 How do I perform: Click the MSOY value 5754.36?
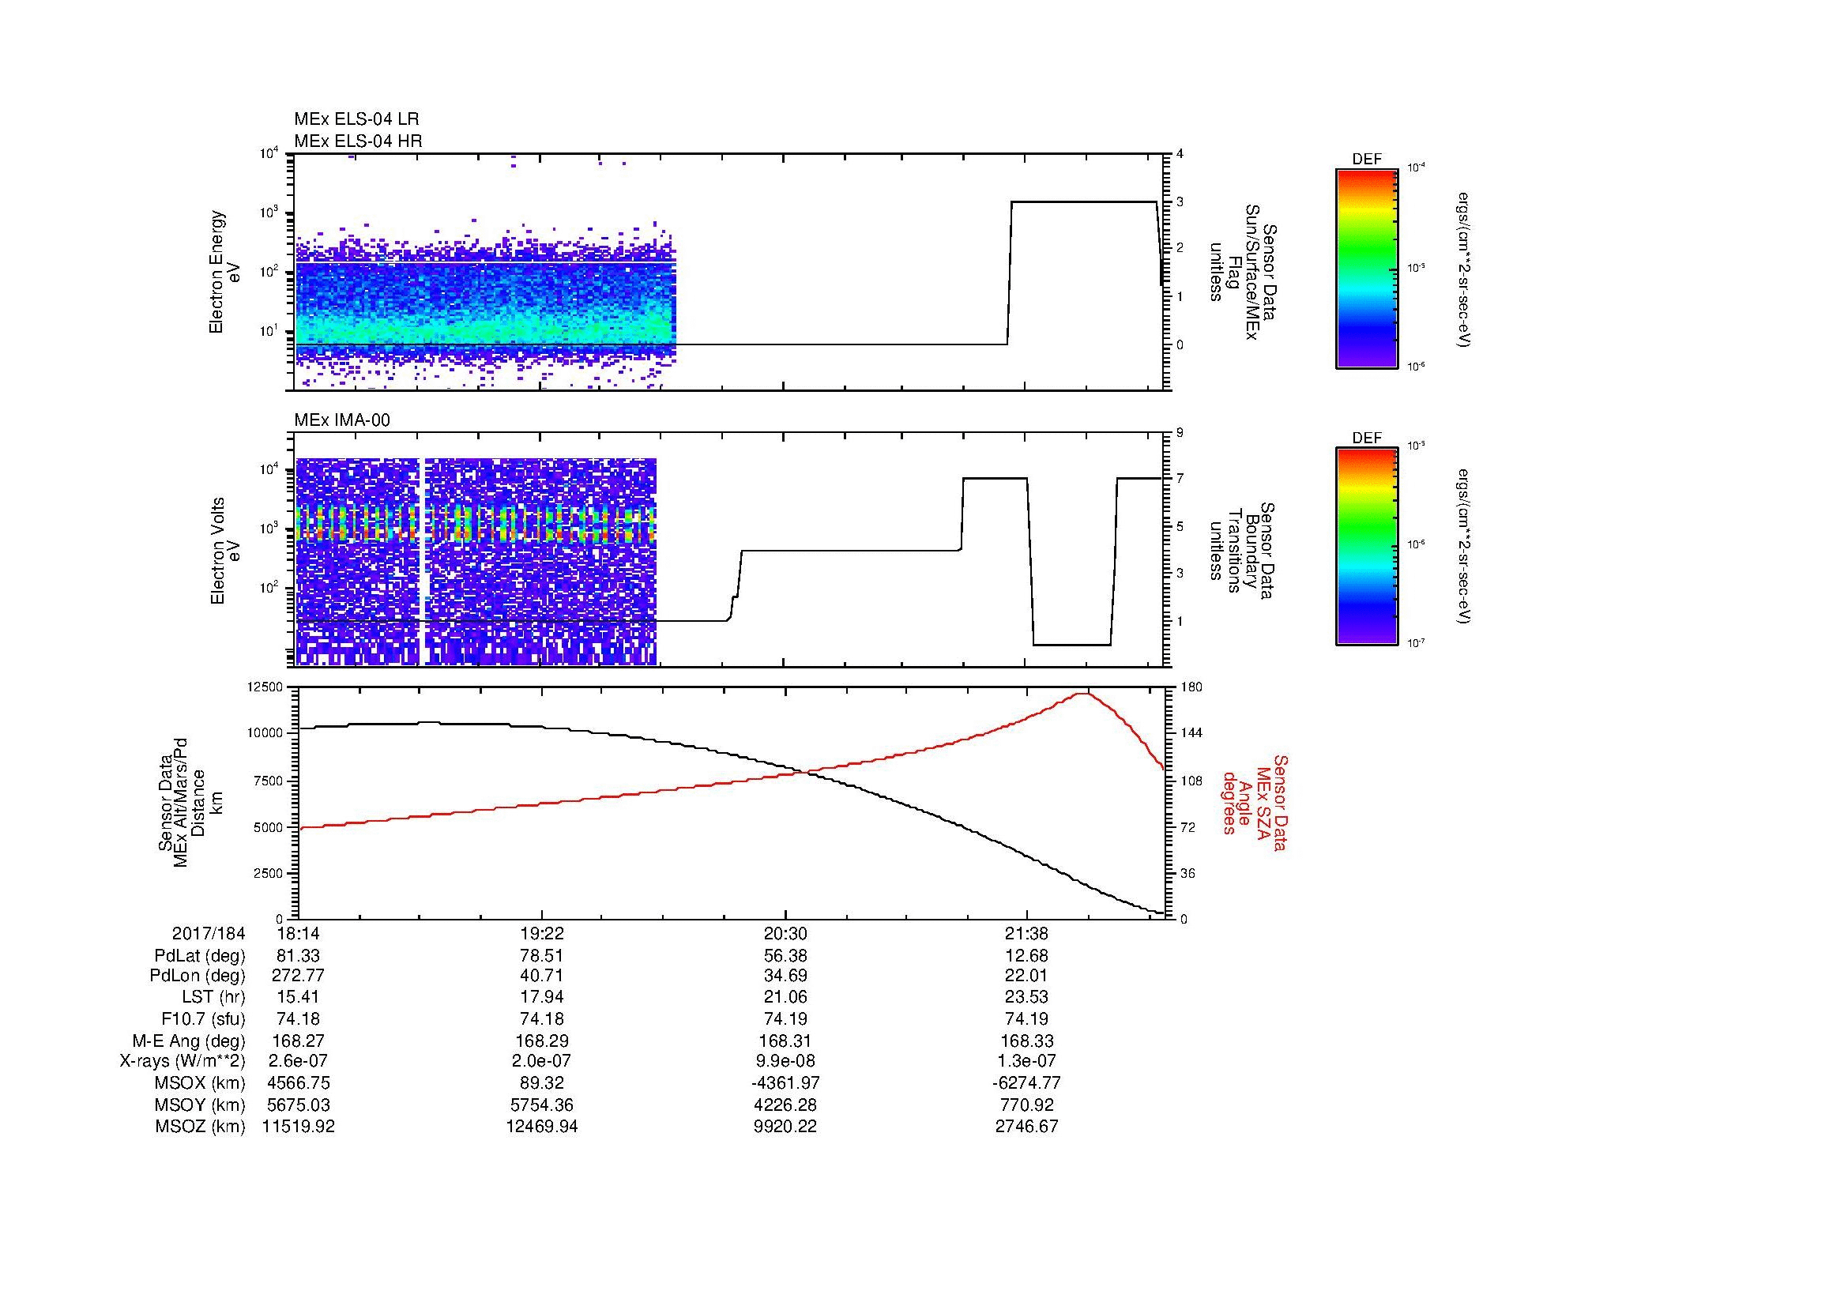[543, 1105]
